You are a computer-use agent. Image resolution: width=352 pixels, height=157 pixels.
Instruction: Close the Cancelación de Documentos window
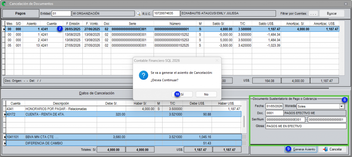pos(345,3)
